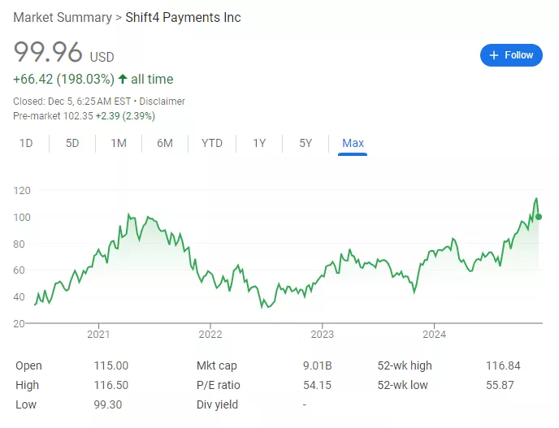Open the Market Summary breadcrumb link
Screen dimensions: 559x428
pos(63,18)
